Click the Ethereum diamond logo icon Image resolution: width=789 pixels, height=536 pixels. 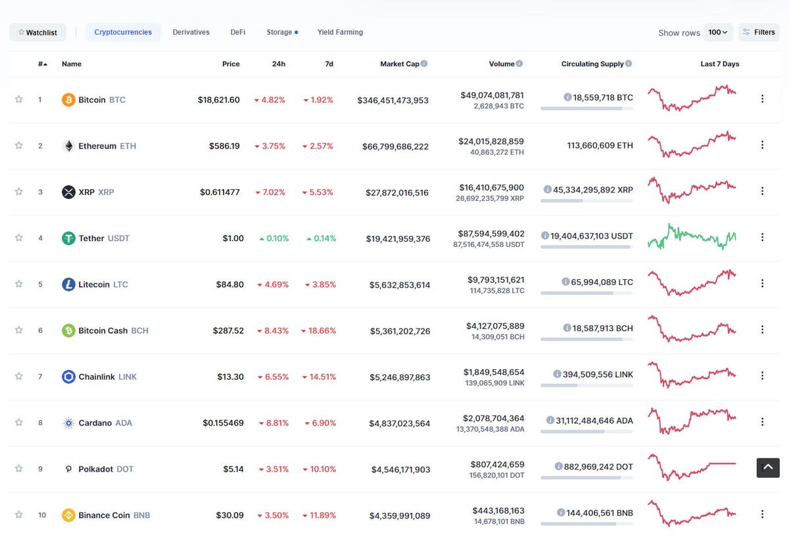(68, 146)
